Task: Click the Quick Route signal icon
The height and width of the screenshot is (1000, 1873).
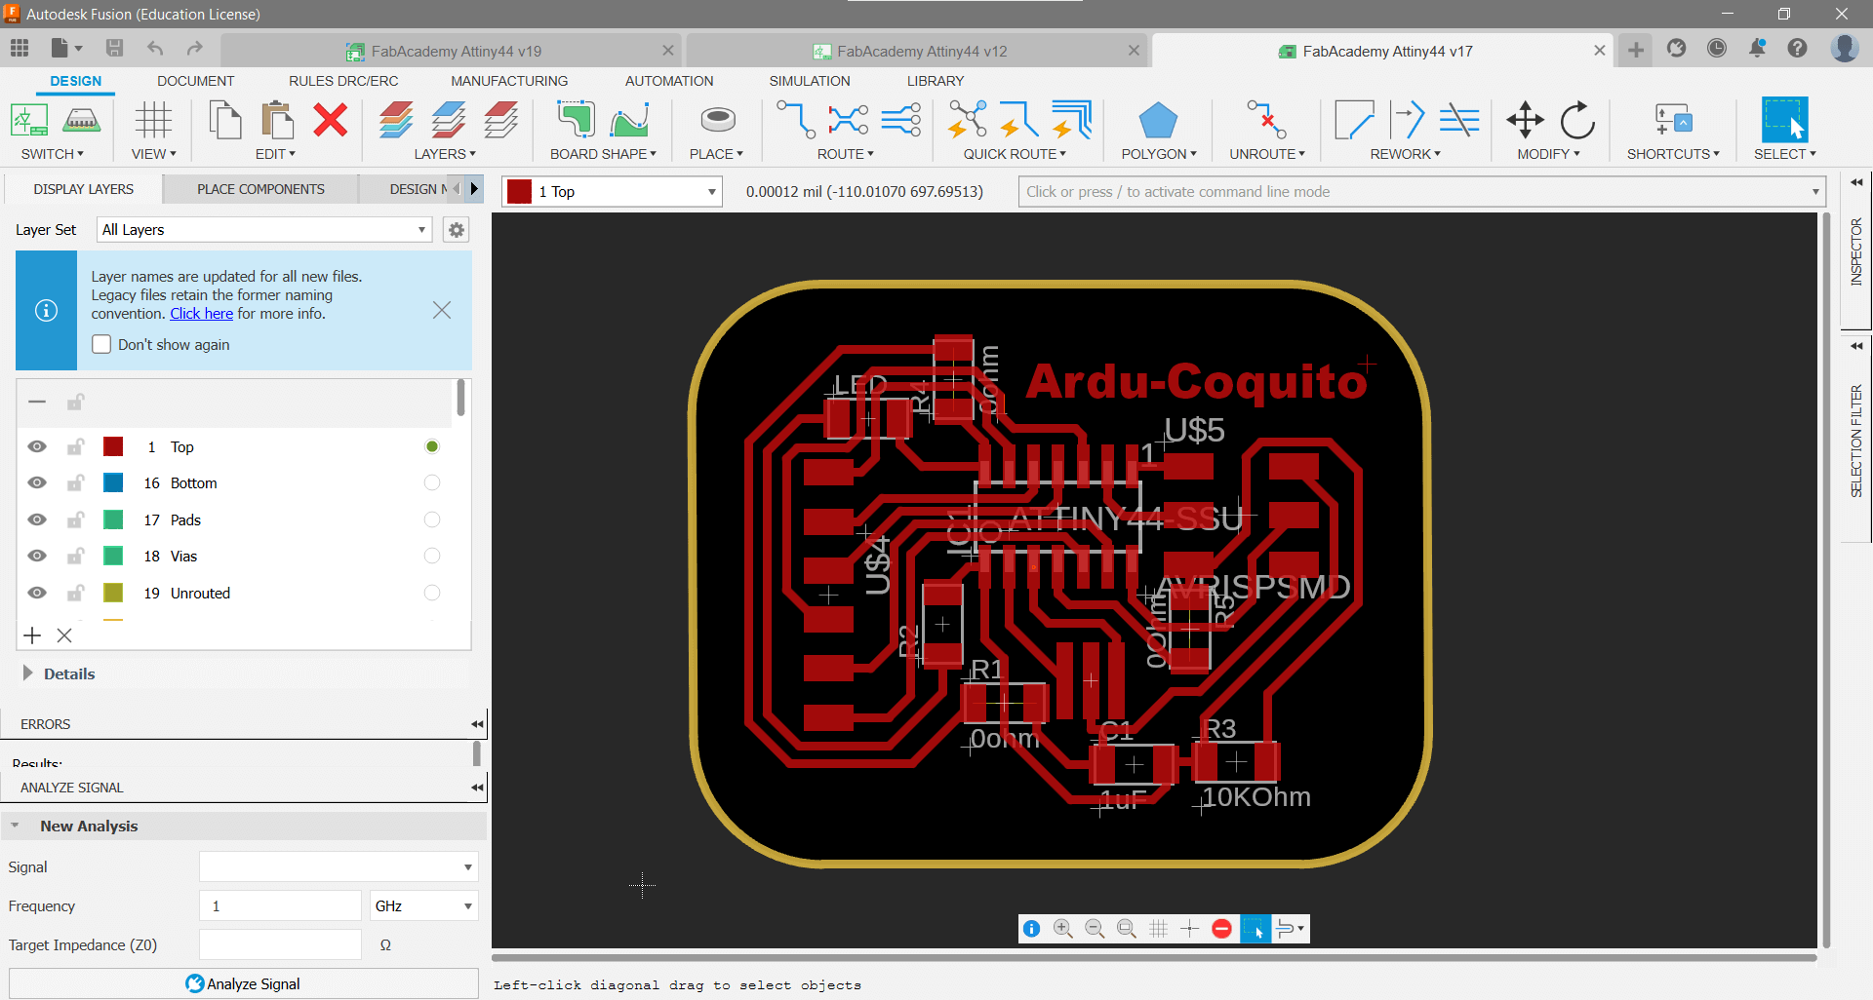Action: (x=1019, y=121)
